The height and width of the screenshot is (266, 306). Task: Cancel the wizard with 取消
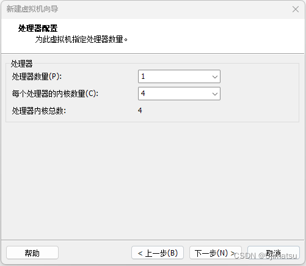click(x=274, y=253)
